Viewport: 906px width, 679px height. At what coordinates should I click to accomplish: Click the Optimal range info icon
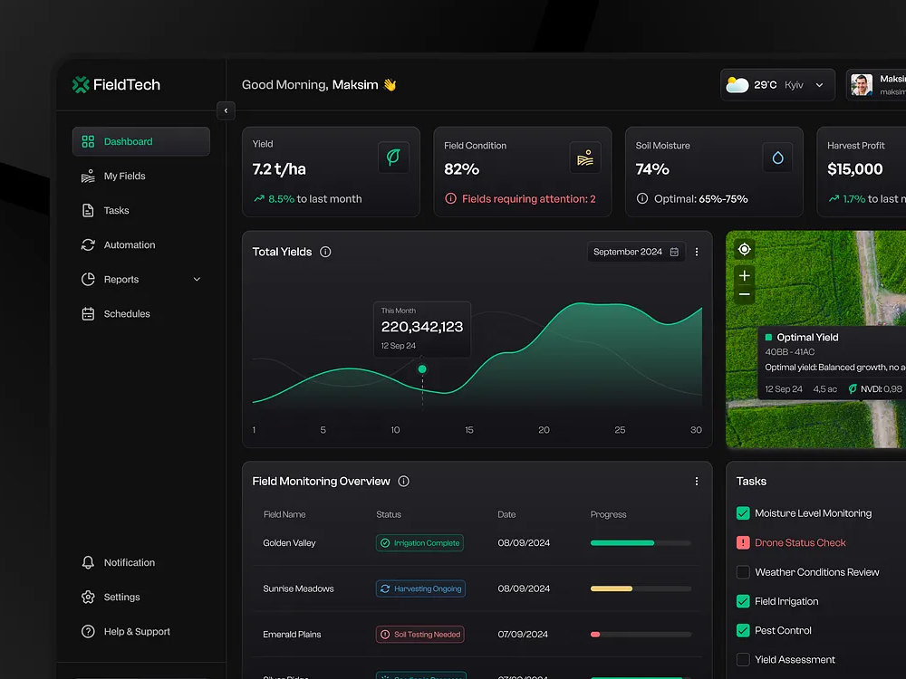[642, 198]
